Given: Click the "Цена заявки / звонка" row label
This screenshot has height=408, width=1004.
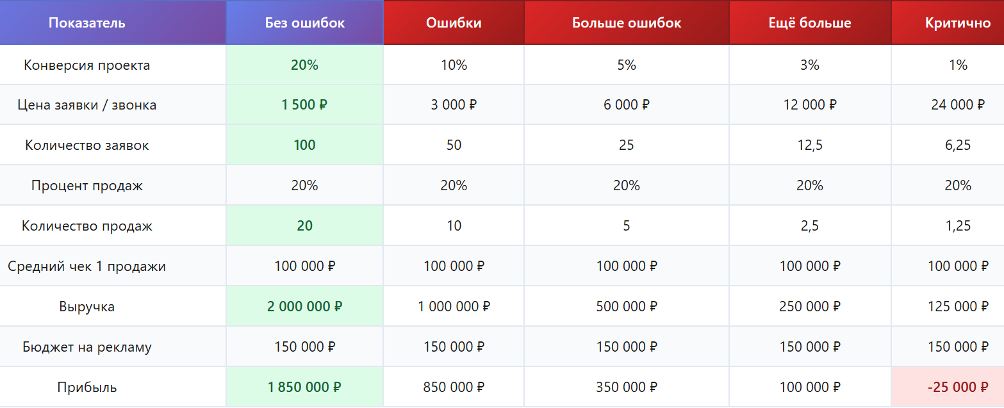Looking at the screenshot, I should click(x=87, y=105).
